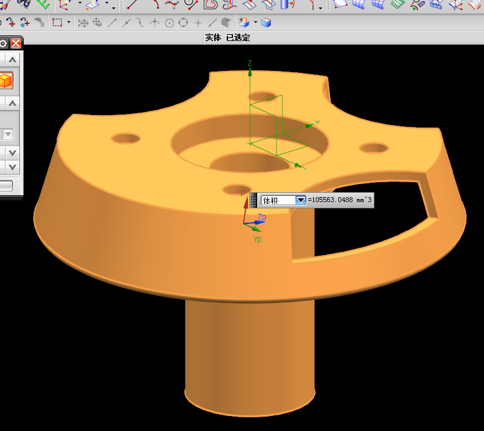Click the volume value 105563.0488 mm^3 field
The image size is (484, 431).
click(x=339, y=200)
